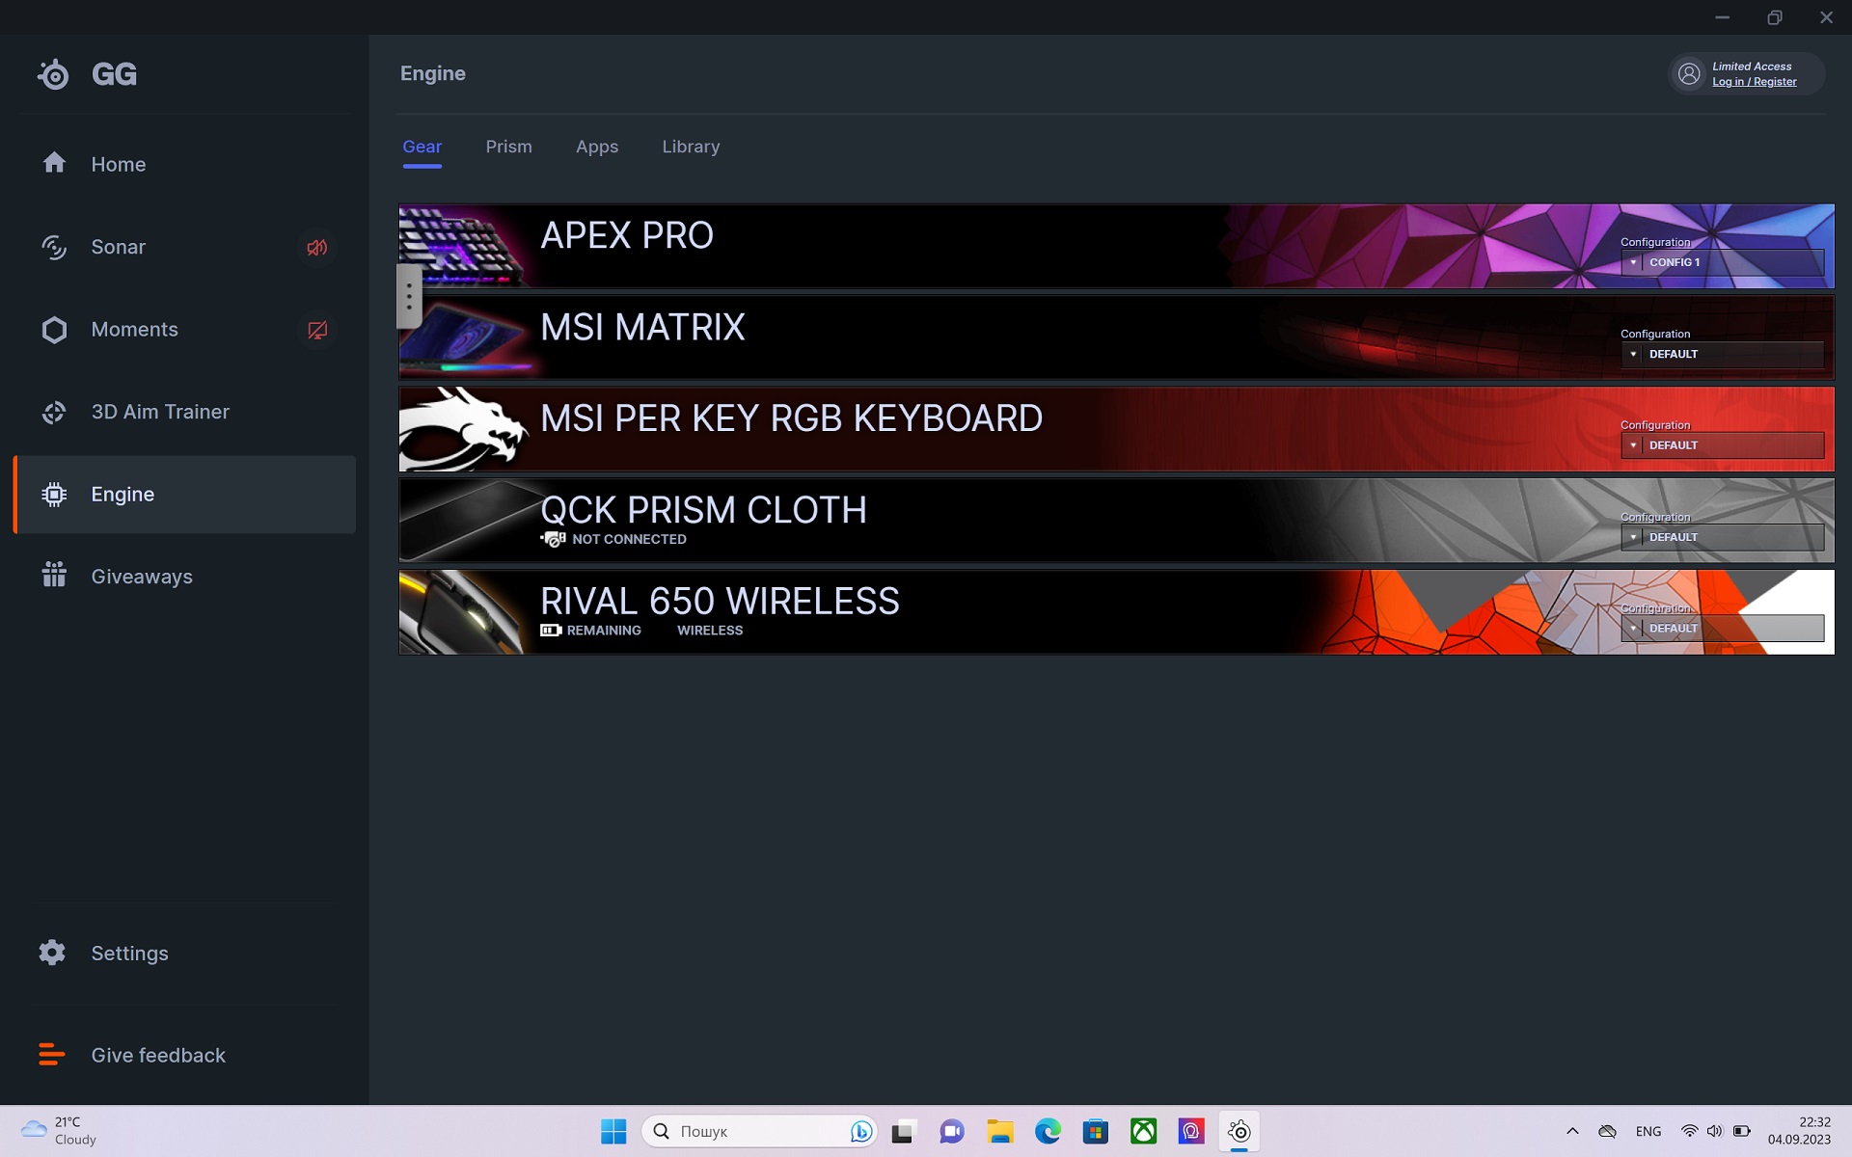Open MSI Per Key RGB Keyboard configuration dropdown

(1722, 445)
